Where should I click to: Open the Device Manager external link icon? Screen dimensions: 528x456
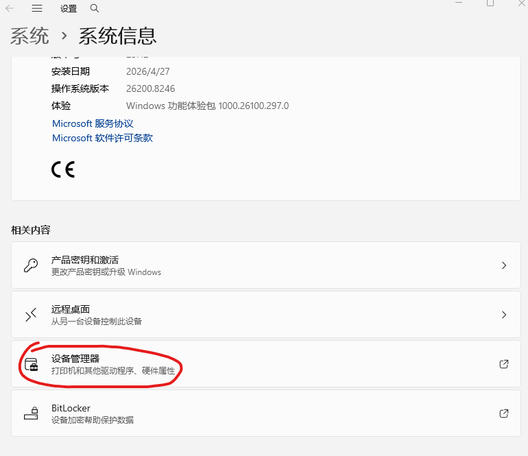[504, 364]
